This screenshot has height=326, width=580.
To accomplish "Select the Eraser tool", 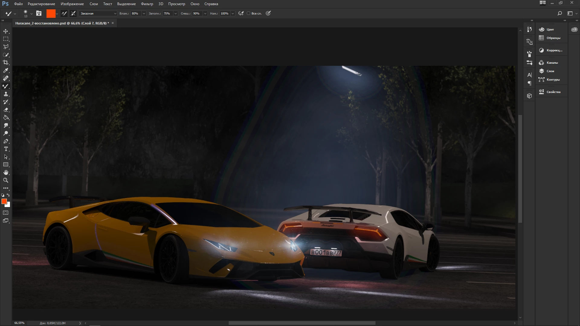I will tap(6, 110).
